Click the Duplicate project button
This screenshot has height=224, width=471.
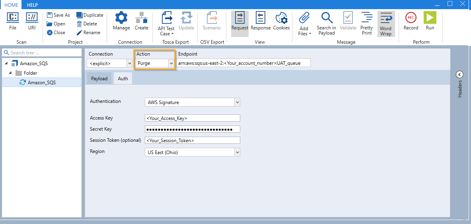90,15
